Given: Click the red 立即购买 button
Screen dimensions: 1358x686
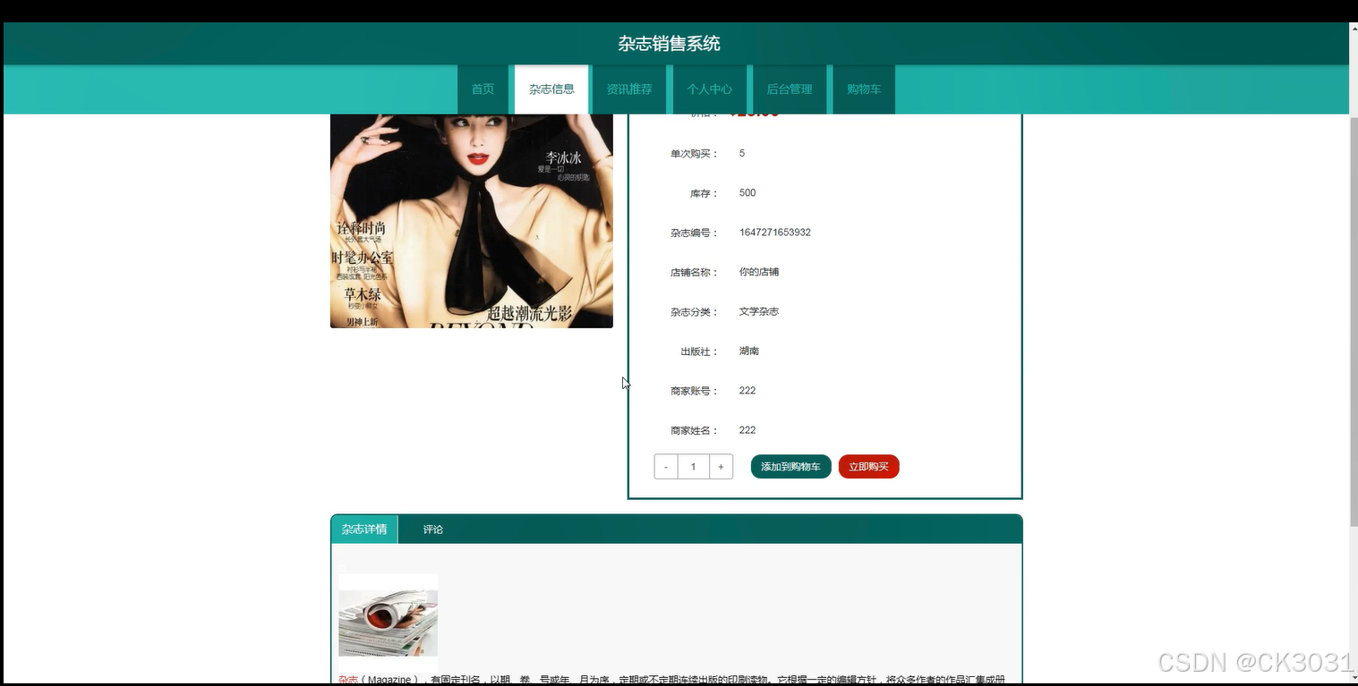Looking at the screenshot, I should coord(868,467).
